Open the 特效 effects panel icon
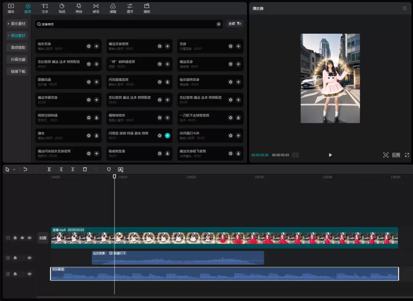 click(79, 8)
